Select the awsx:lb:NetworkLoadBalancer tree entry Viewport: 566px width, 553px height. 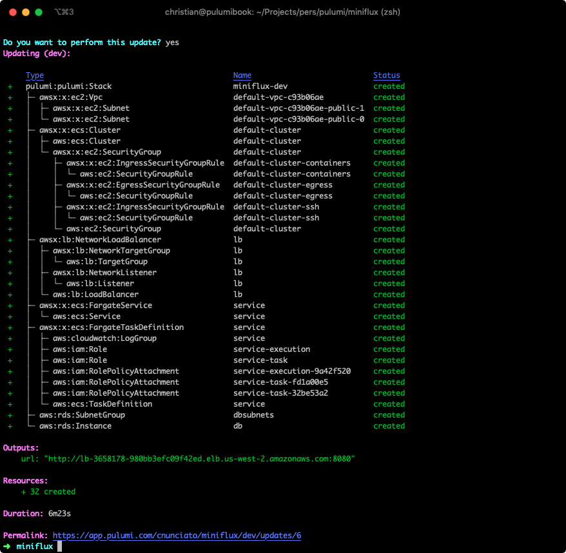[100, 240]
